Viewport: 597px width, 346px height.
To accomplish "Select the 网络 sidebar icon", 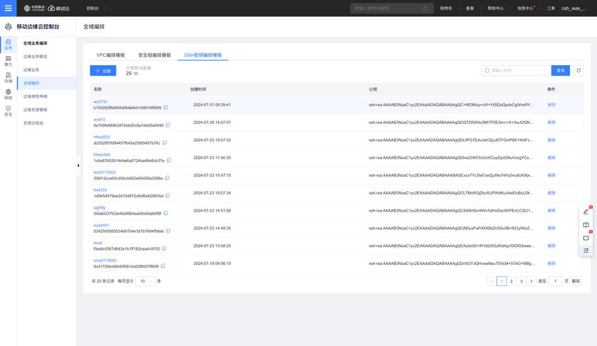I will pyautogui.click(x=8, y=95).
